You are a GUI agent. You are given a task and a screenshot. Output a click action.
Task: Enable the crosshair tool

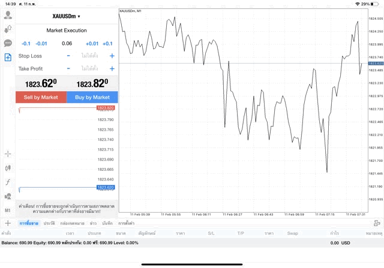click(8, 154)
